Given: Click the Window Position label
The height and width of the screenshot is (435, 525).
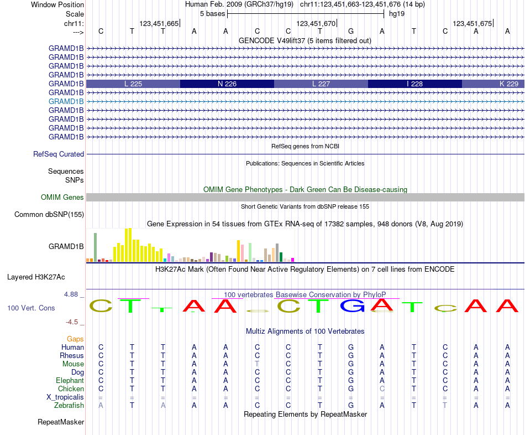Looking at the screenshot, I should 57,4.
